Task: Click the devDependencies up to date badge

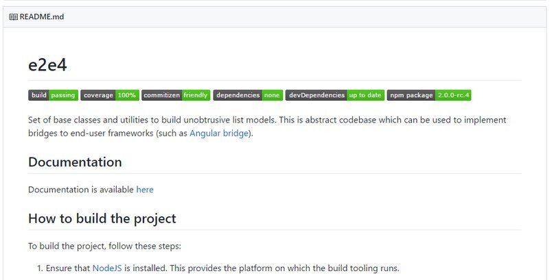Action: 334,95
